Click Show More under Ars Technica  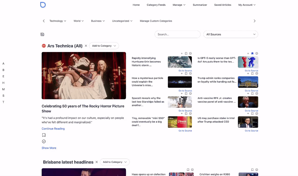[49, 148]
